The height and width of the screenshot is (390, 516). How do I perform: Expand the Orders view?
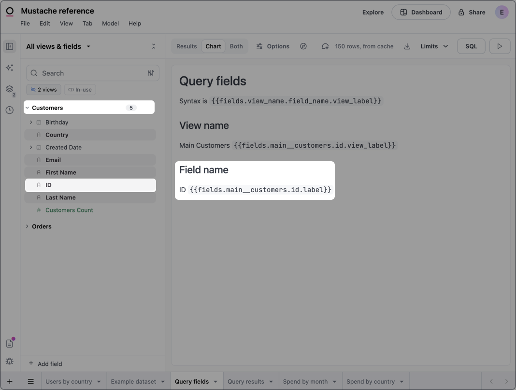(27, 226)
